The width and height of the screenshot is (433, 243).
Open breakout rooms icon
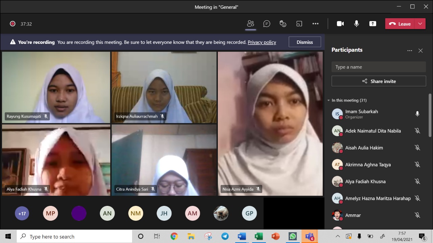[x=299, y=24]
